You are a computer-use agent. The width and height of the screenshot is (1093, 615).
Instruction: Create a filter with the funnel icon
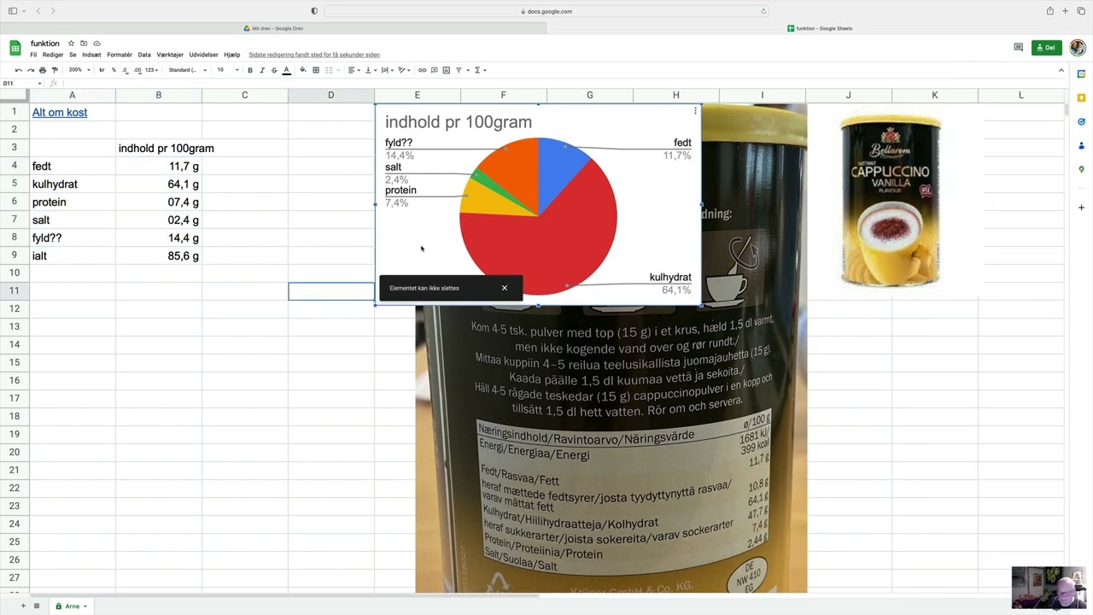click(459, 70)
